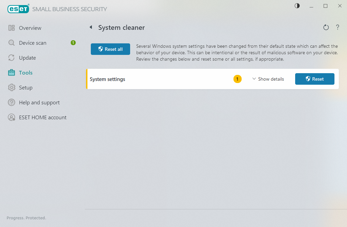Click the green Device scan notification badge

(x=73, y=43)
